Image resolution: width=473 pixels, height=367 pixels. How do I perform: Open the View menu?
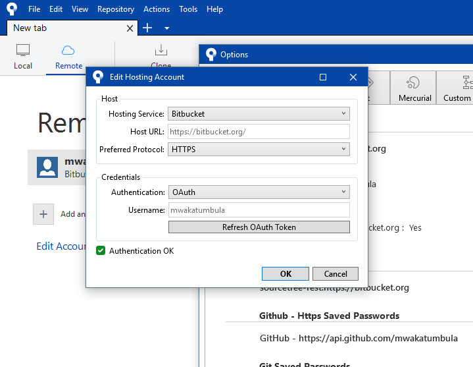coord(80,9)
